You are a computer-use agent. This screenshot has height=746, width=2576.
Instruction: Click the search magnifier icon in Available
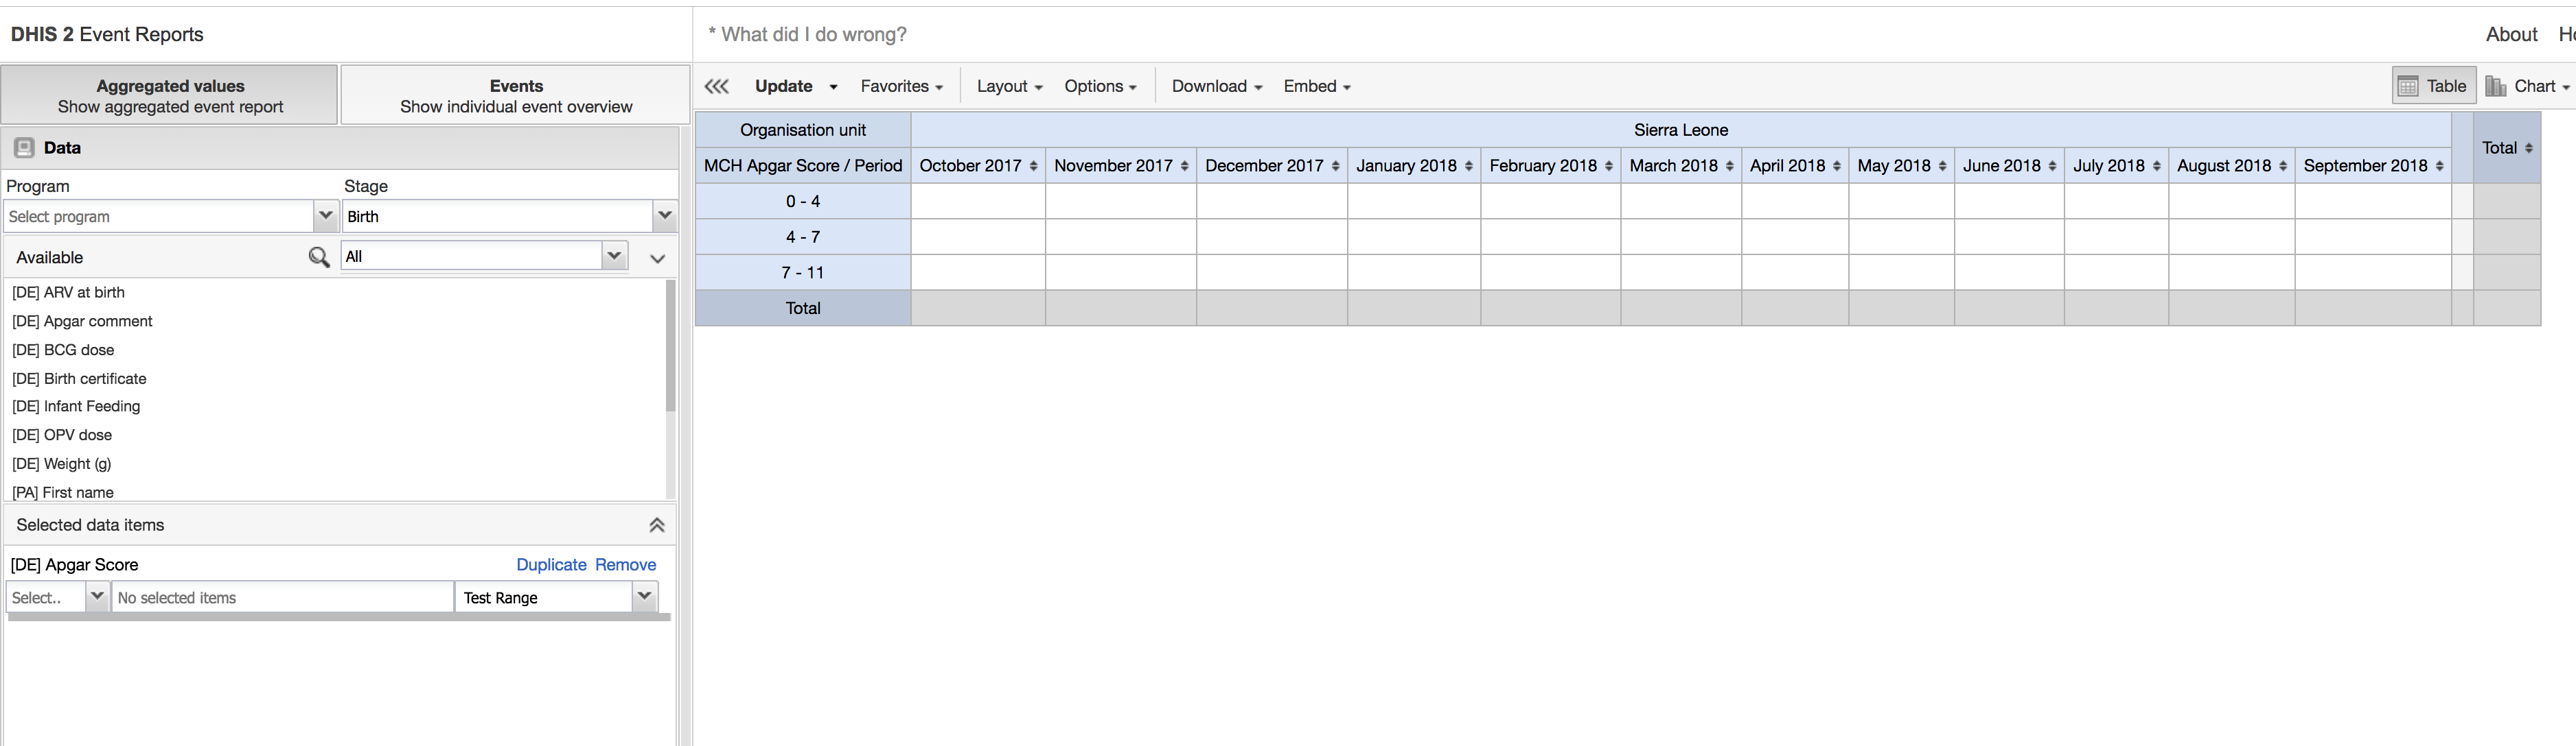[318, 258]
